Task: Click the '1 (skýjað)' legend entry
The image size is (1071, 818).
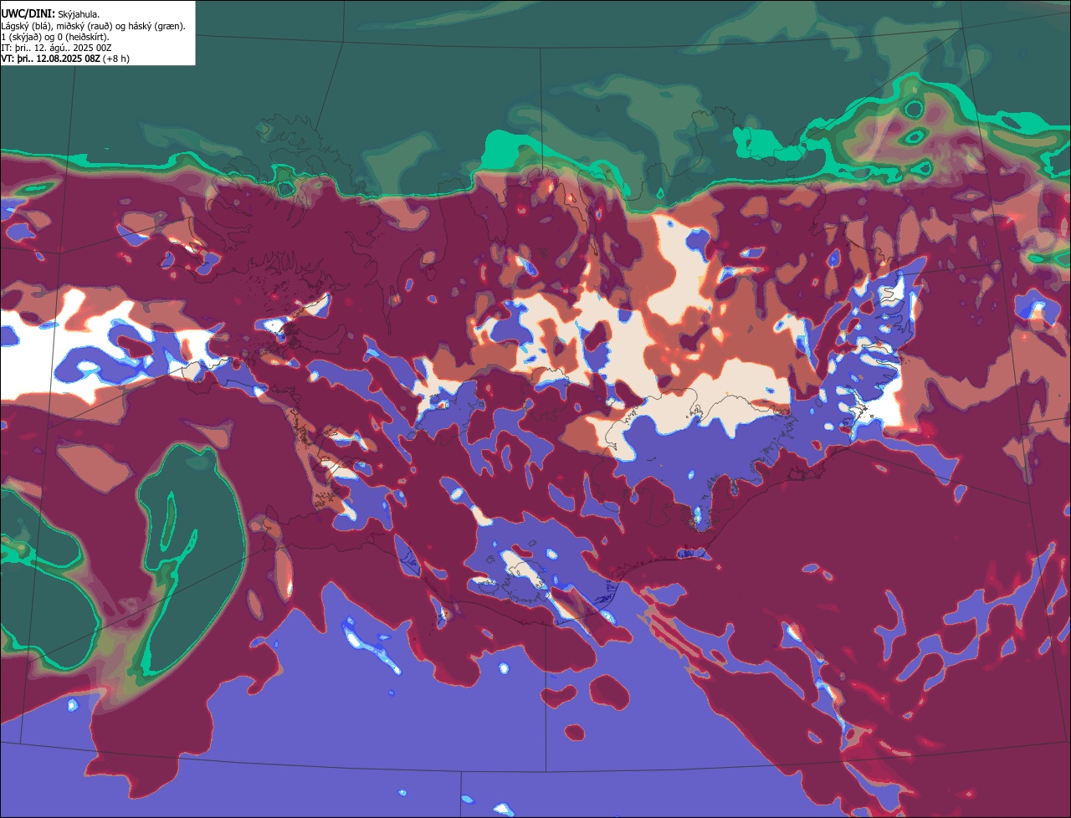Action: [21, 38]
